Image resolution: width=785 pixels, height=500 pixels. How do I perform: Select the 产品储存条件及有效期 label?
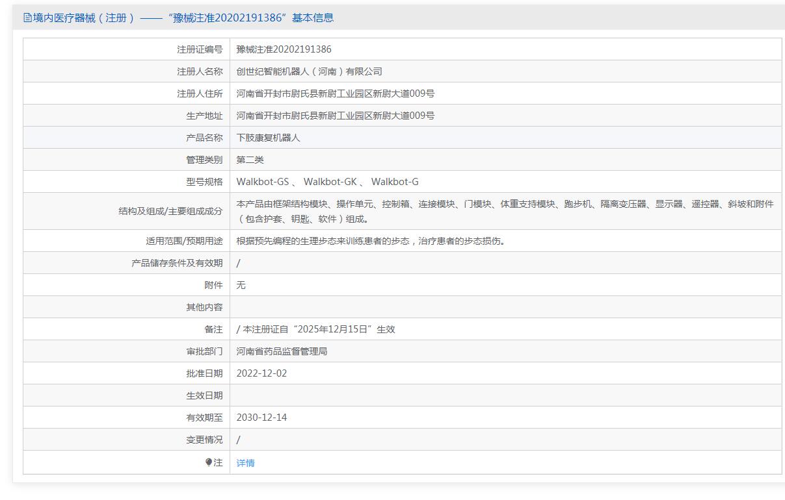coord(177,263)
